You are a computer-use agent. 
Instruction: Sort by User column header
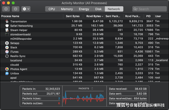(158, 16)
